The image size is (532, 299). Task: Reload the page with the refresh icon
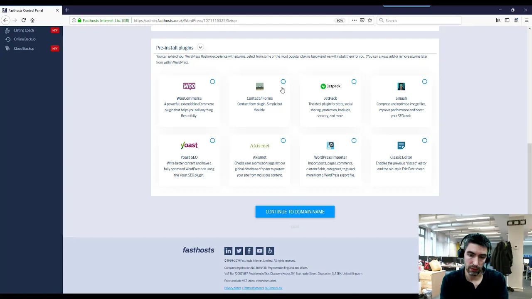pos(24,20)
